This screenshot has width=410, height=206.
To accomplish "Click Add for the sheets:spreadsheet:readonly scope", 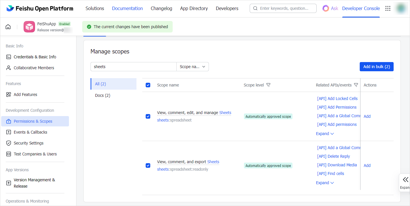I will 367,165.
